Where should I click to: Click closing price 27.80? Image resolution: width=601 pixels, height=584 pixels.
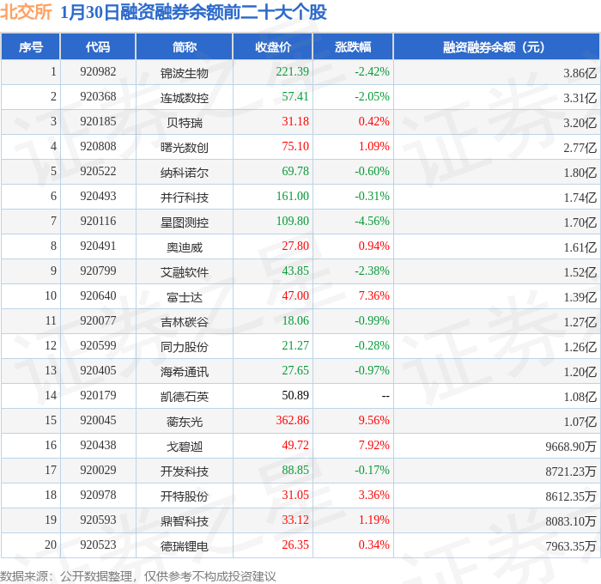[x=295, y=246]
